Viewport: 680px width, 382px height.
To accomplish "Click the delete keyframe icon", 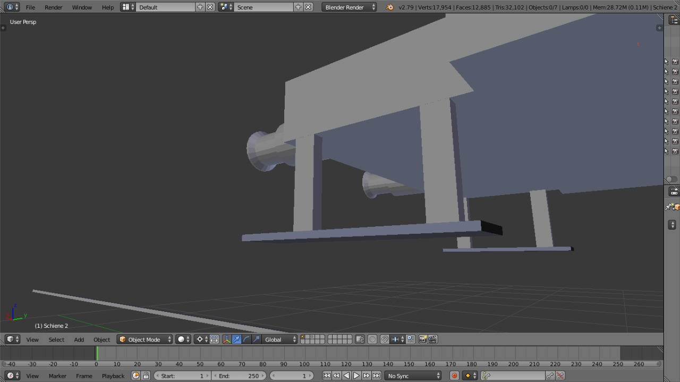I will [560, 376].
